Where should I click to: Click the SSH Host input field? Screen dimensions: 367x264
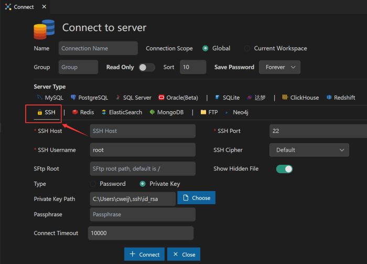142,131
